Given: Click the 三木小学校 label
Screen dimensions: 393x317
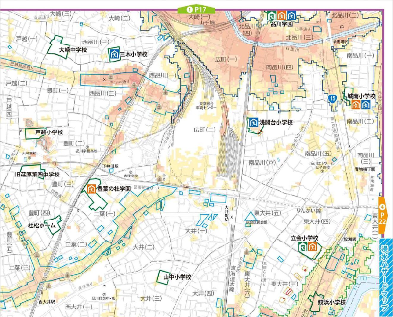Looking at the screenshot, I should (x=134, y=55).
